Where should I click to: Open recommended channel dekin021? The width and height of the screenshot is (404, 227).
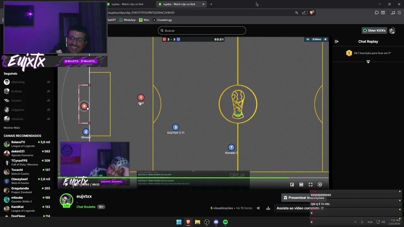click(27, 153)
